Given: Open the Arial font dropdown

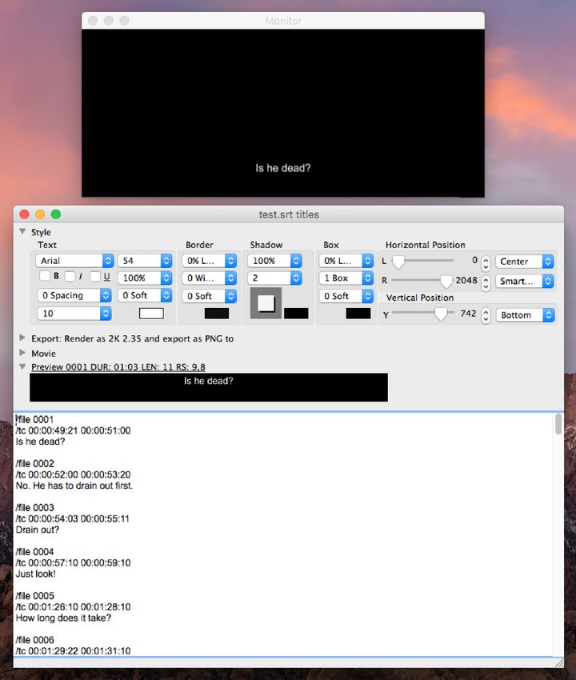Looking at the screenshot, I should click(74, 261).
